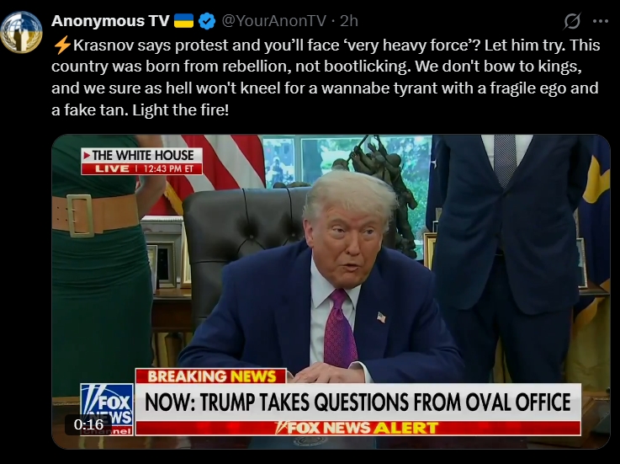Click "THE WHITE HOUSE LIVE" label in the video

(x=141, y=161)
